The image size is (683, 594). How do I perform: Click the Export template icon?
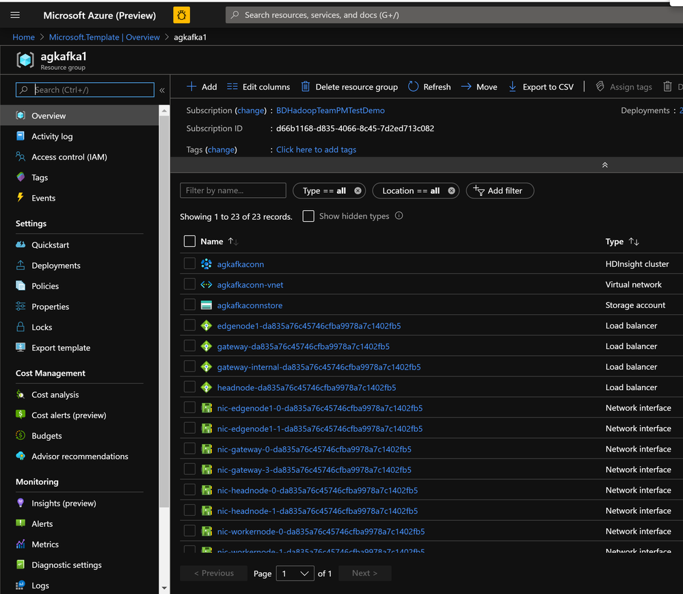[x=21, y=347]
